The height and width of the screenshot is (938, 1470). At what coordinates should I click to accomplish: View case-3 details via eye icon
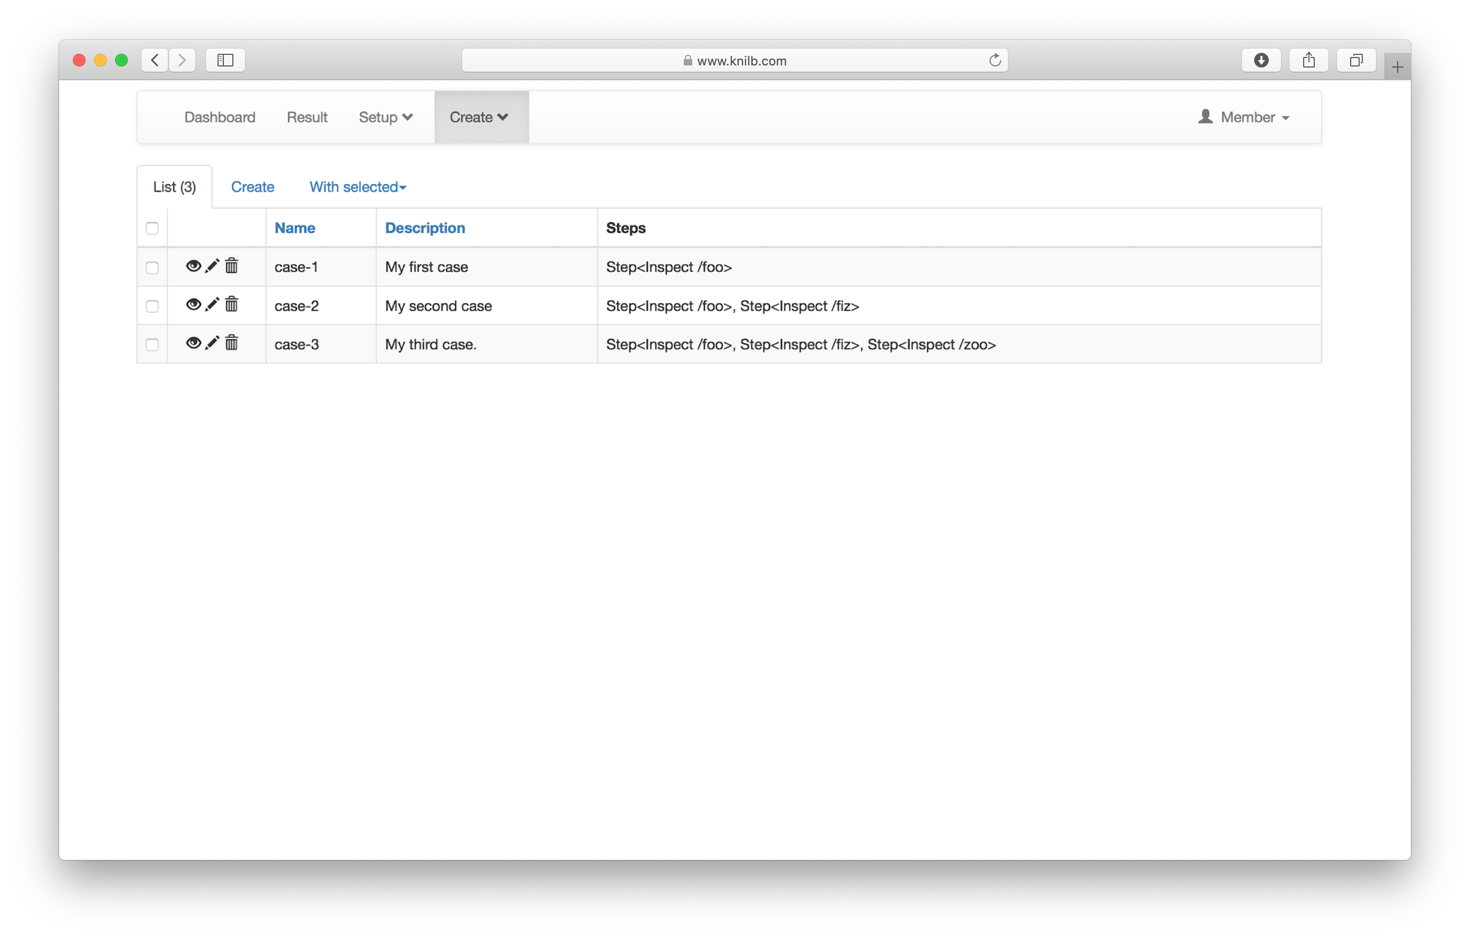193,343
